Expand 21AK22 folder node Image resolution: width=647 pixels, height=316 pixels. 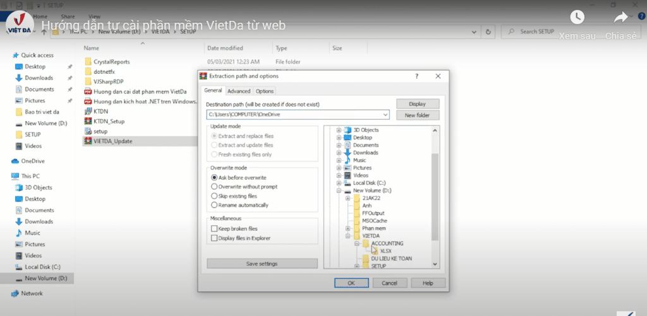pos(348,198)
